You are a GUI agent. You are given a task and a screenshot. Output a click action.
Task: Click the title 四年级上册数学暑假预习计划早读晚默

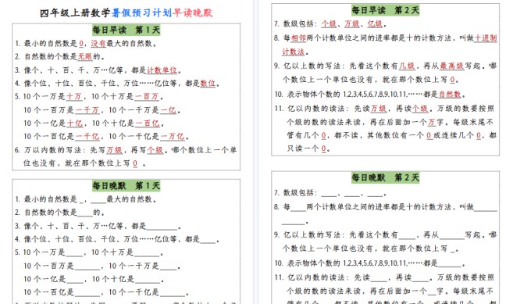pos(126,13)
